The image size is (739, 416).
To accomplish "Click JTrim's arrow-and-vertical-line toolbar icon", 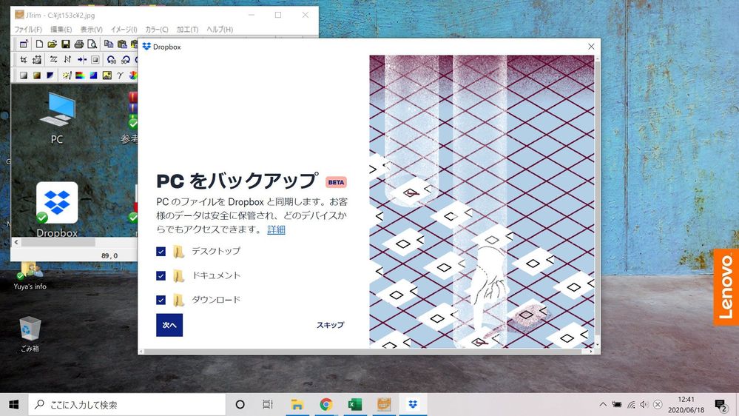I will click(81, 59).
